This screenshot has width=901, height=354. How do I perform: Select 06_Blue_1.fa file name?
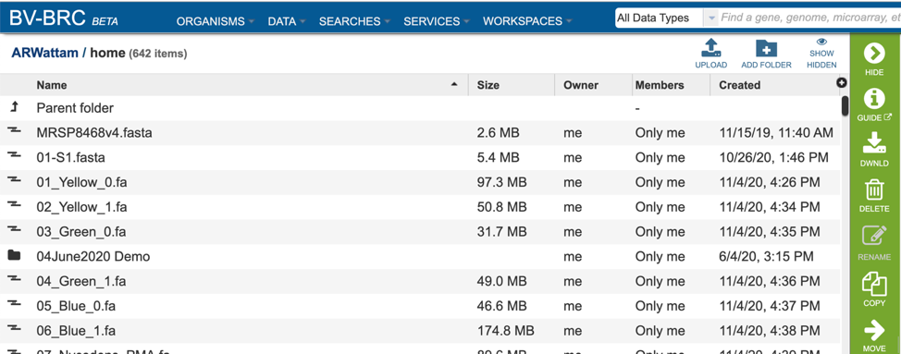(76, 331)
